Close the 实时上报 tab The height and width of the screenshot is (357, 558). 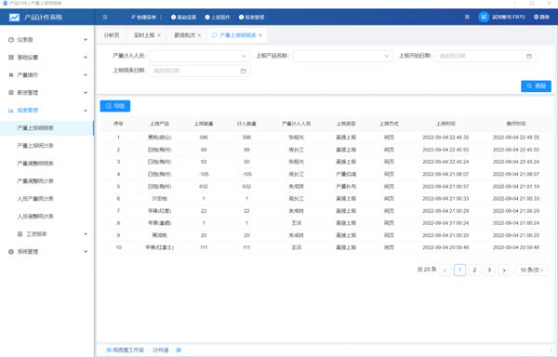(x=159, y=35)
